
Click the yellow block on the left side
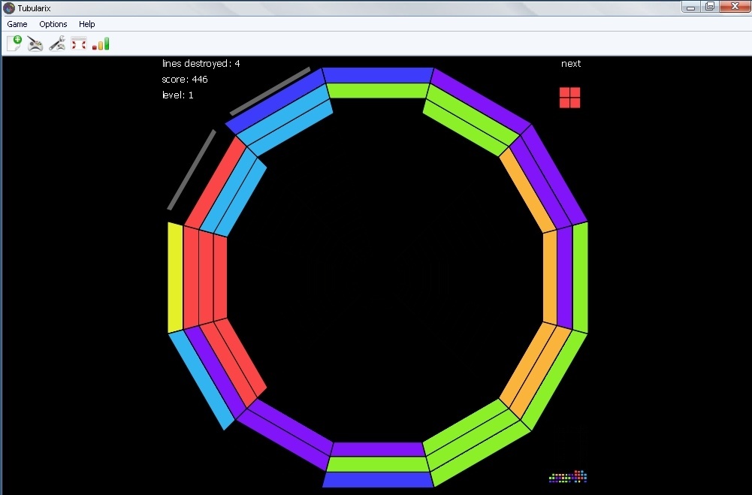tap(176, 277)
